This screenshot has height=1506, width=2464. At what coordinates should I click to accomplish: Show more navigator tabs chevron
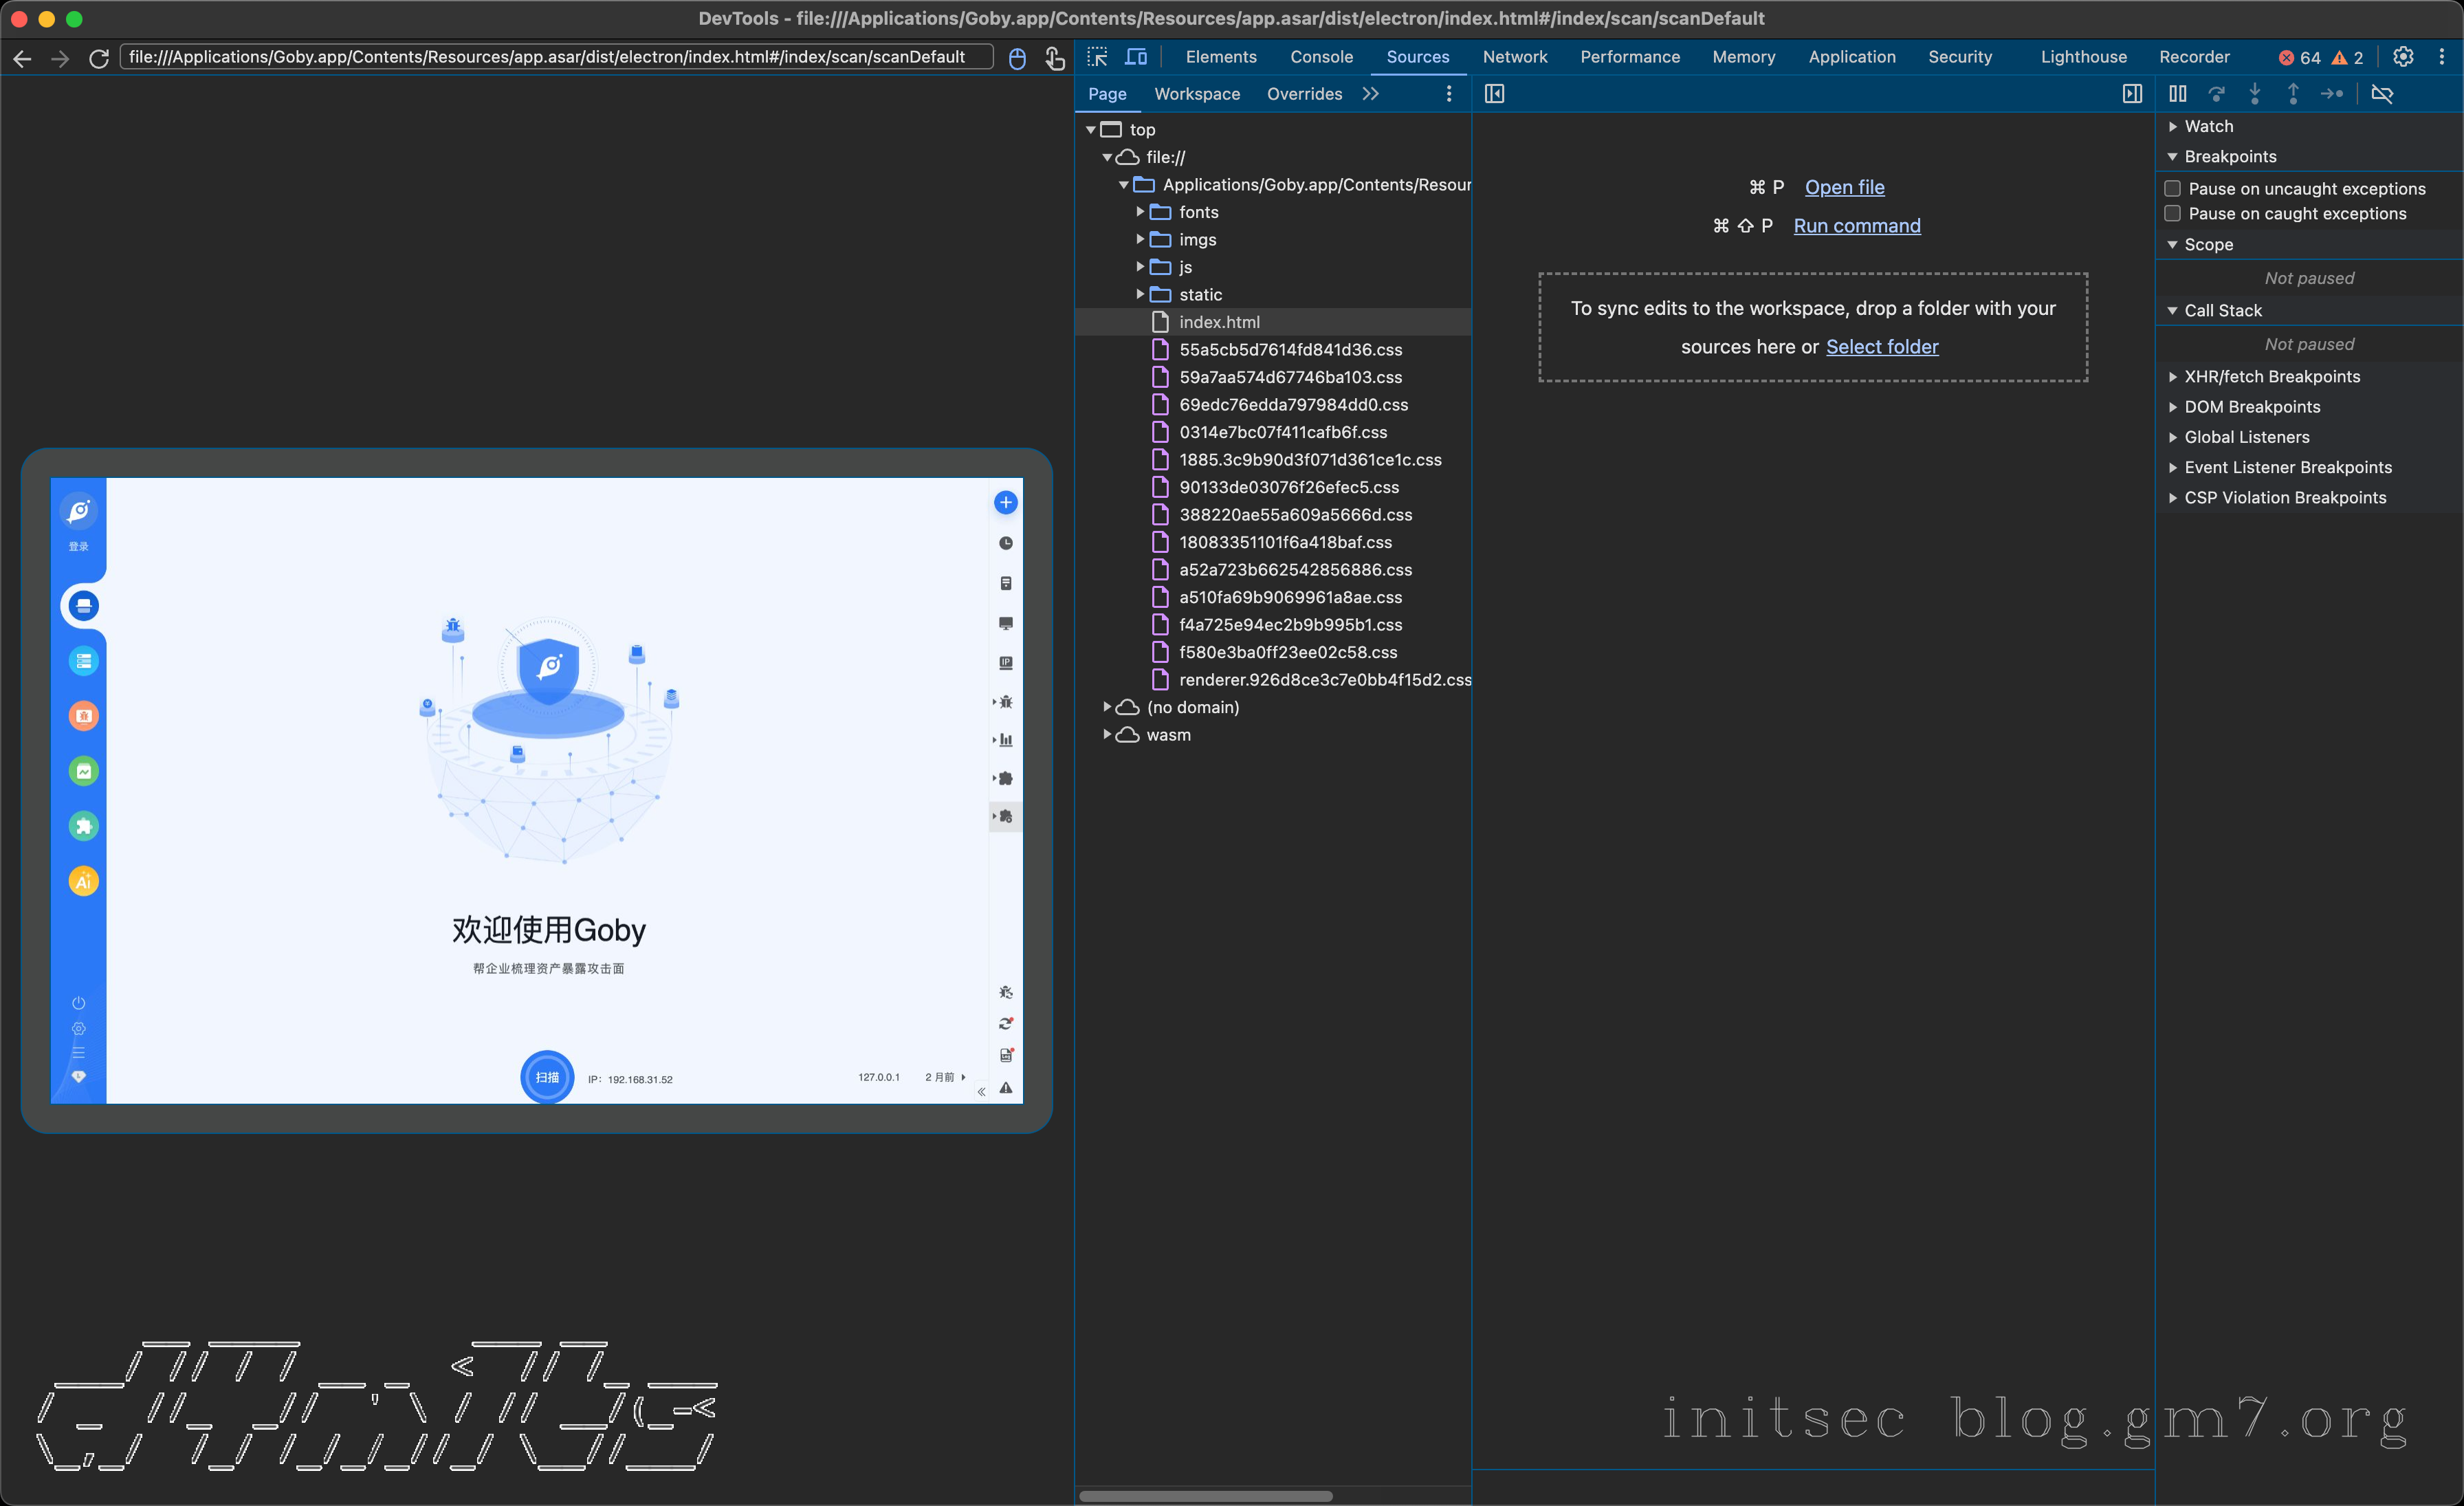1370,94
